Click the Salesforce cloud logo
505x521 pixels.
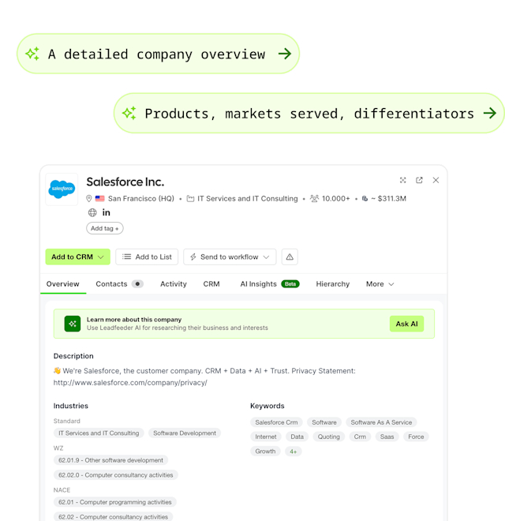(x=62, y=189)
